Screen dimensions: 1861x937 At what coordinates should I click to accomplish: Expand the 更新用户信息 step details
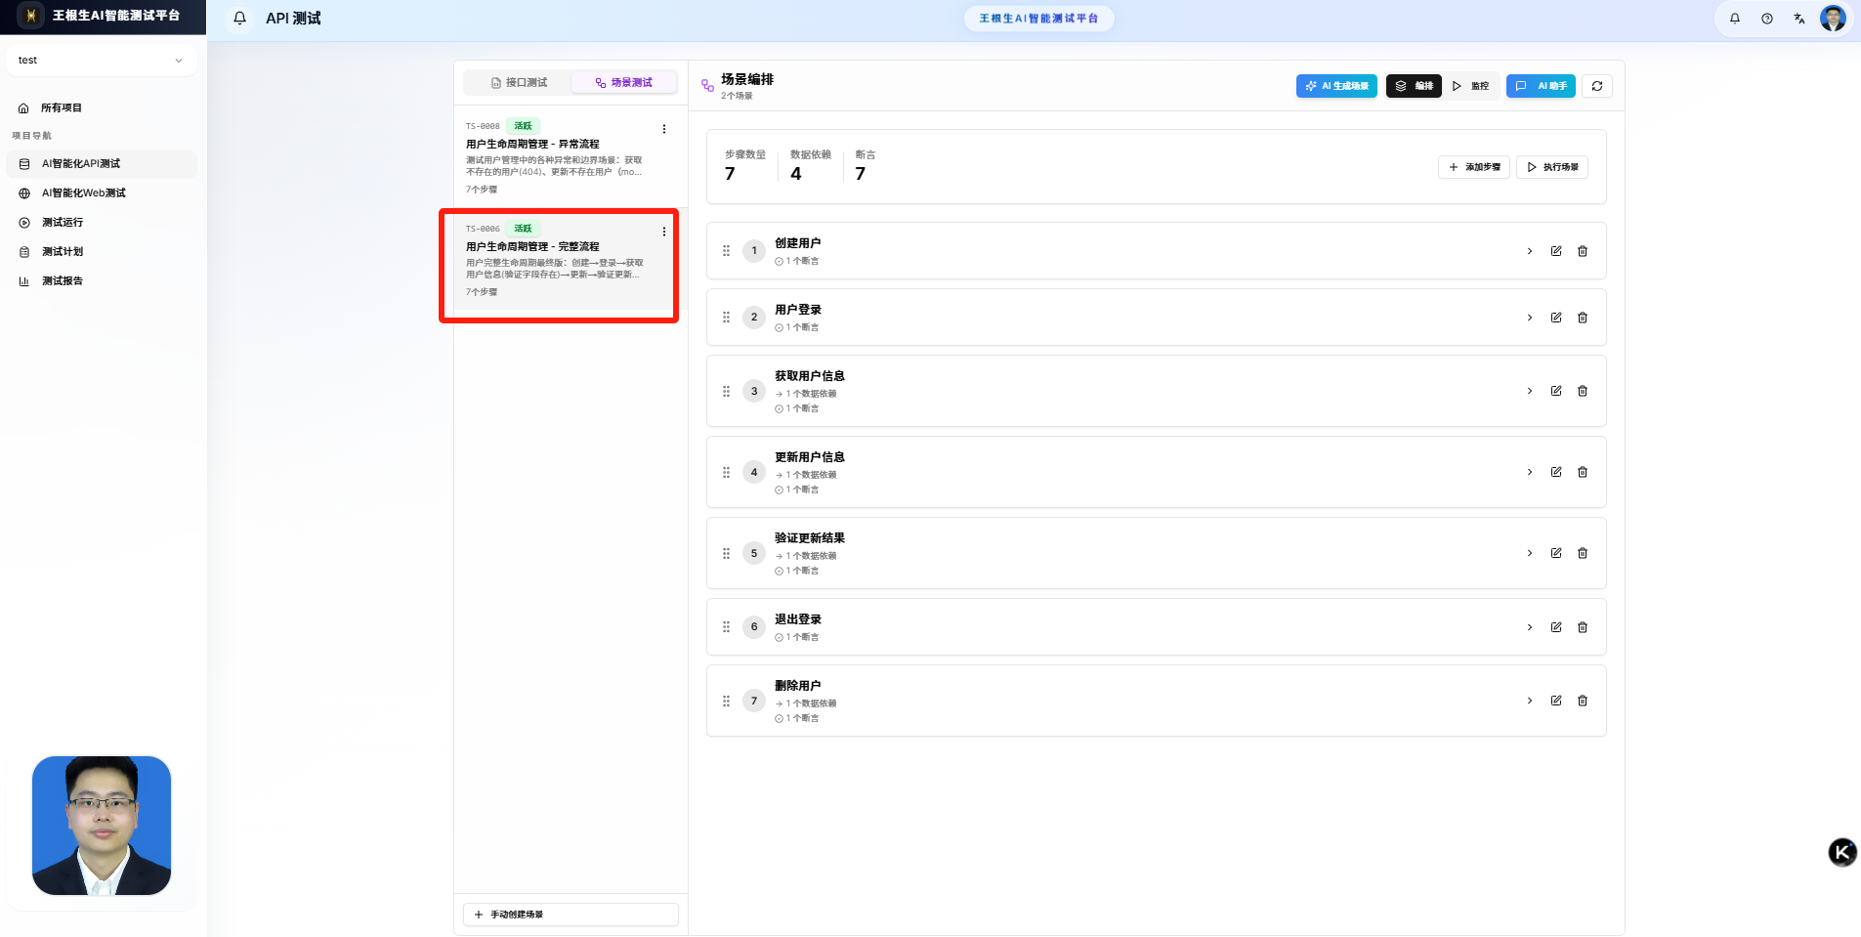coord(1530,472)
